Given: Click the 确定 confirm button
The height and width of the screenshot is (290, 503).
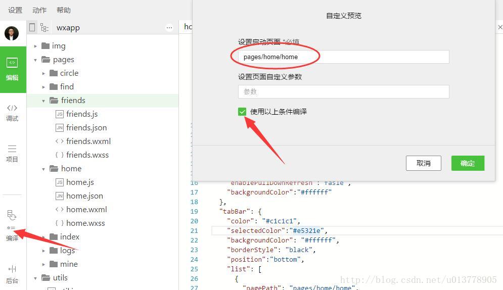Looking at the screenshot, I should 468,163.
